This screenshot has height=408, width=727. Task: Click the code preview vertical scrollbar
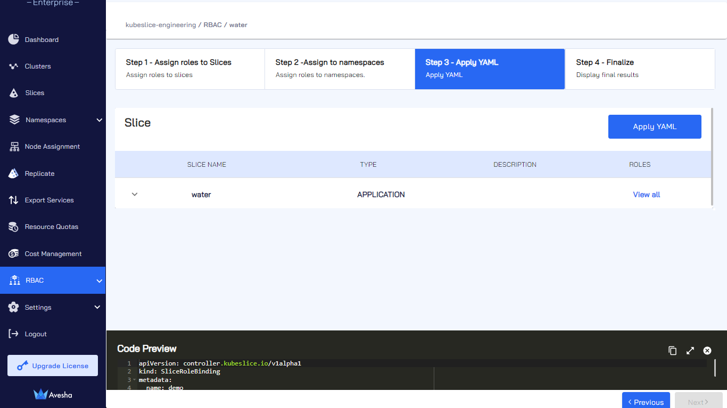pyautogui.click(x=715, y=368)
